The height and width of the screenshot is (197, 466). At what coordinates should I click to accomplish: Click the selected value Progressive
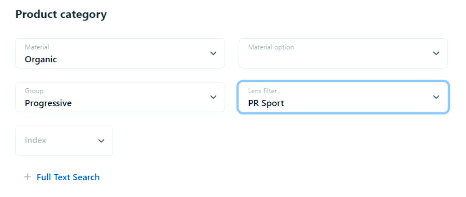(x=48, y=103)
